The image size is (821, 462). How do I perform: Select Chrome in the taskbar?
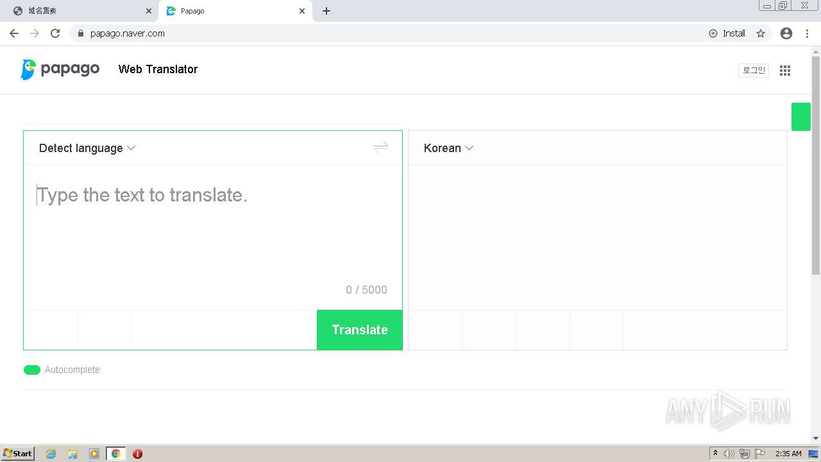pos(115,454)
